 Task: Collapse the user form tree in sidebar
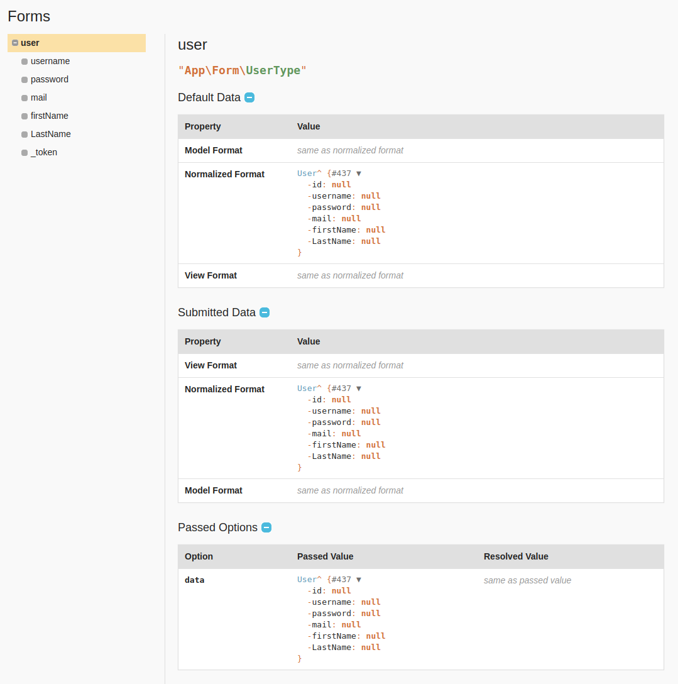pos(14,43)
